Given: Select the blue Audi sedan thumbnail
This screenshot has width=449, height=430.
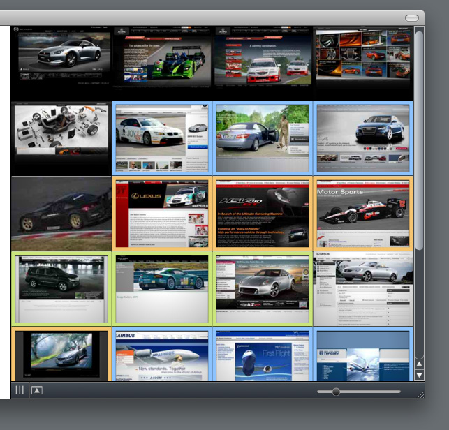Looking at the screenshot, I should coord(363,138).
